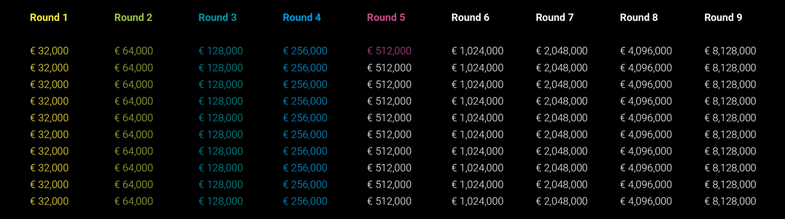Screen dimensions: 785x219
Task: Select the Round 6 column header
Action: (470, 17)
